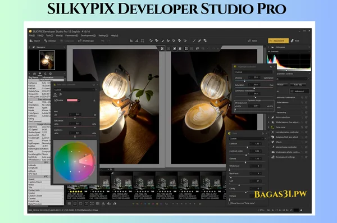337x223 pixels.
Task: Open the Parameters menu
Action: pos(71,35)
